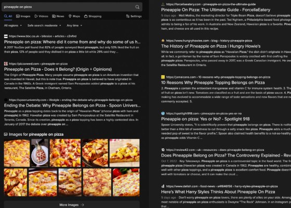
Task: Click the search magnifier icon
Action: (x=137, y=7)
